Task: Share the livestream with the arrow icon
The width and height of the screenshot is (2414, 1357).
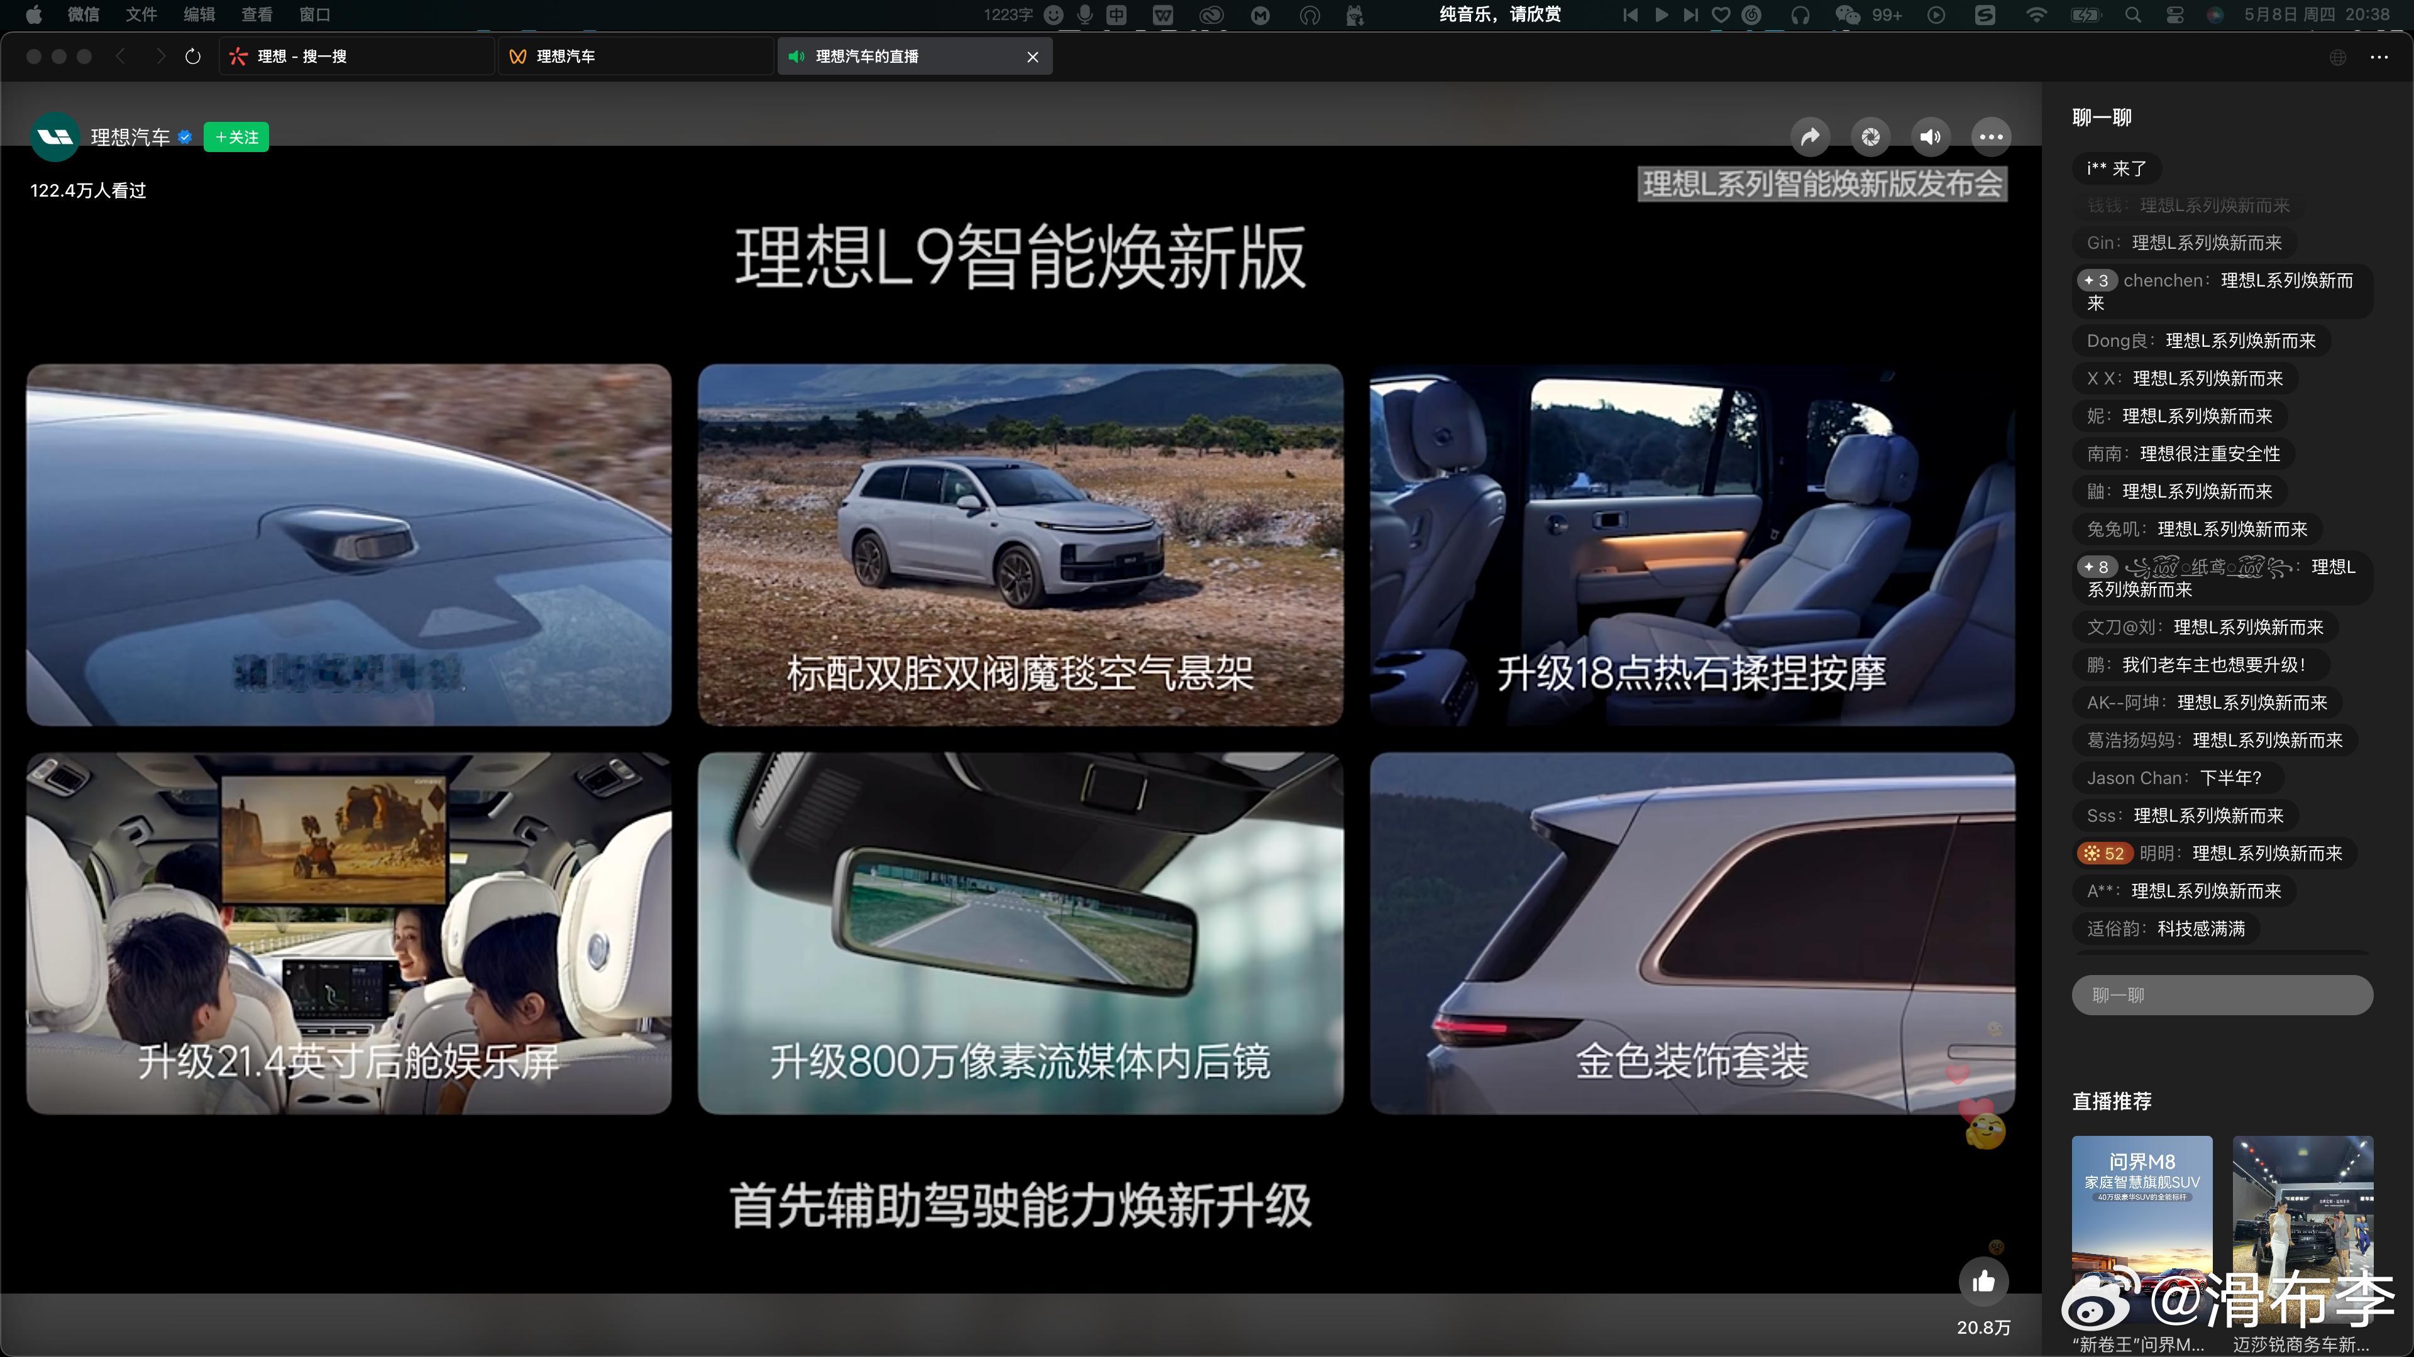Action: click(x=1810, y=137)
